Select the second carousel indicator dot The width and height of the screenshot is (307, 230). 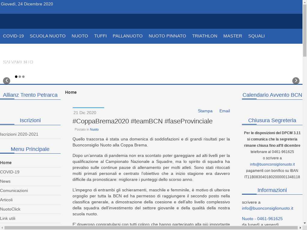[20, 77]
